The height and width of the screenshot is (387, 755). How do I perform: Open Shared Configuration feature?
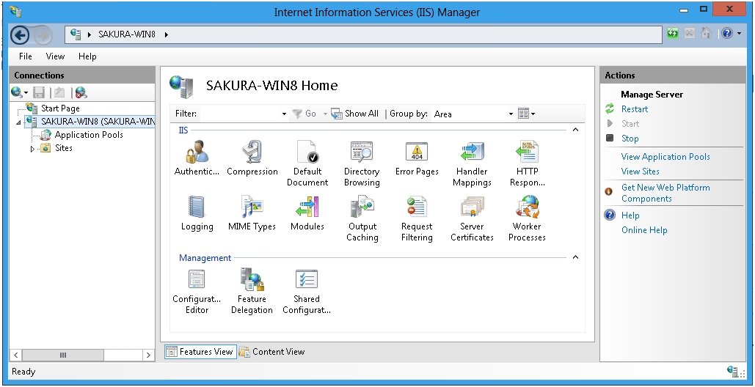coord(307,292)
